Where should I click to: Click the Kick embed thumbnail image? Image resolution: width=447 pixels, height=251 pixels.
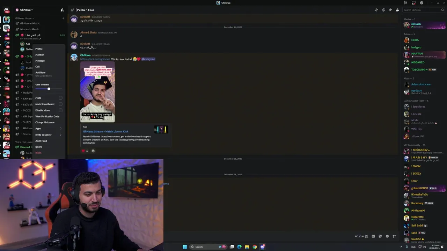pos(161,129)
